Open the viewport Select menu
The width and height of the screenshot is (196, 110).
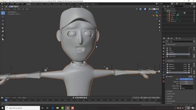click(19, 9)
